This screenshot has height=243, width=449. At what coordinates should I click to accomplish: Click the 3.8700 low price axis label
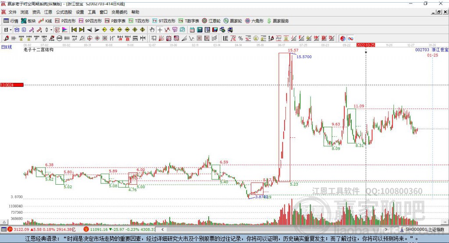pyautogui.click(x=17, y=197)
